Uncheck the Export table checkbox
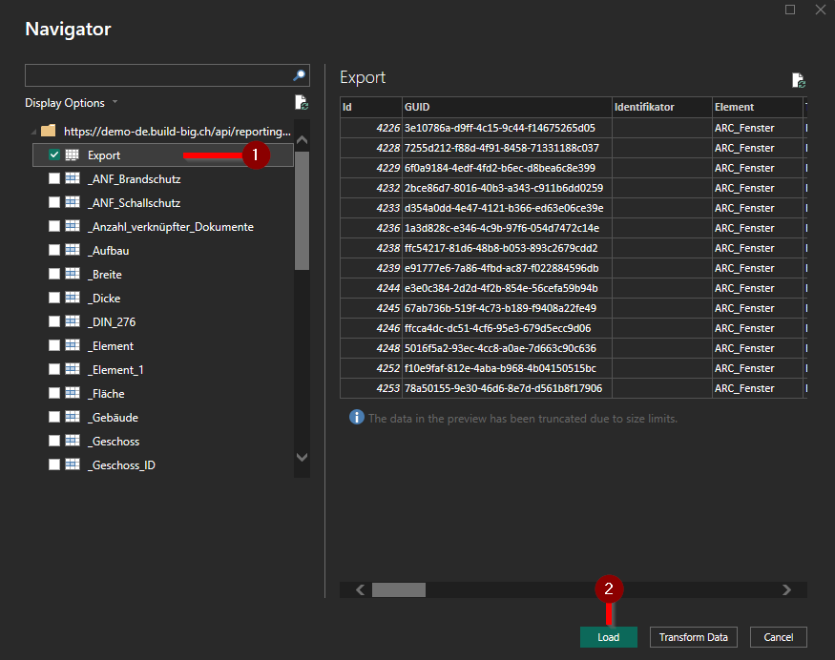 point(54,155)
